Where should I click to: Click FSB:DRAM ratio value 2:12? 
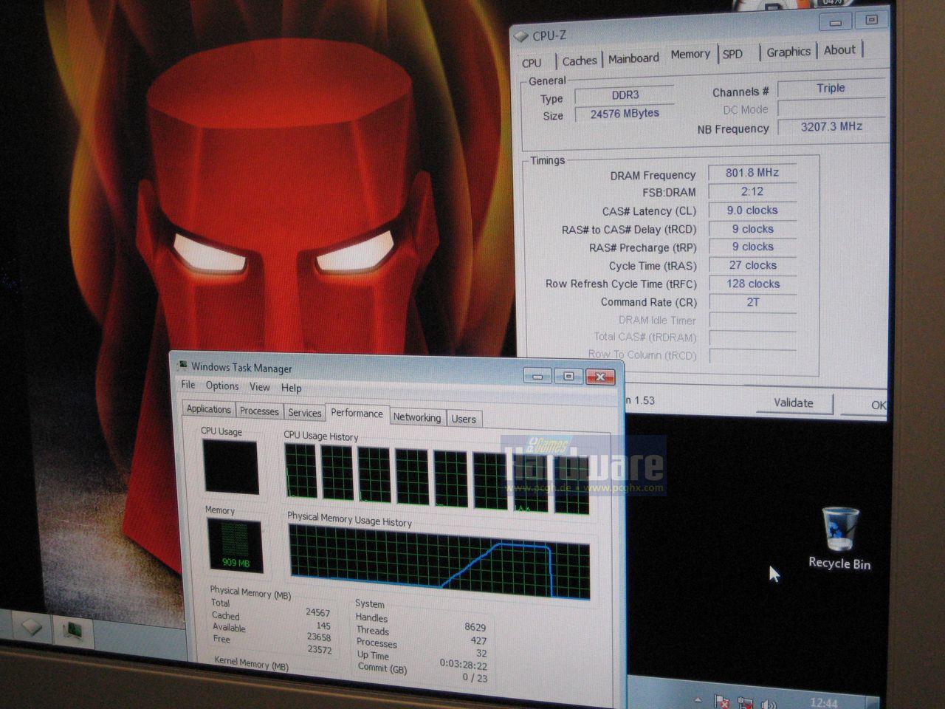tap(752, 191)
